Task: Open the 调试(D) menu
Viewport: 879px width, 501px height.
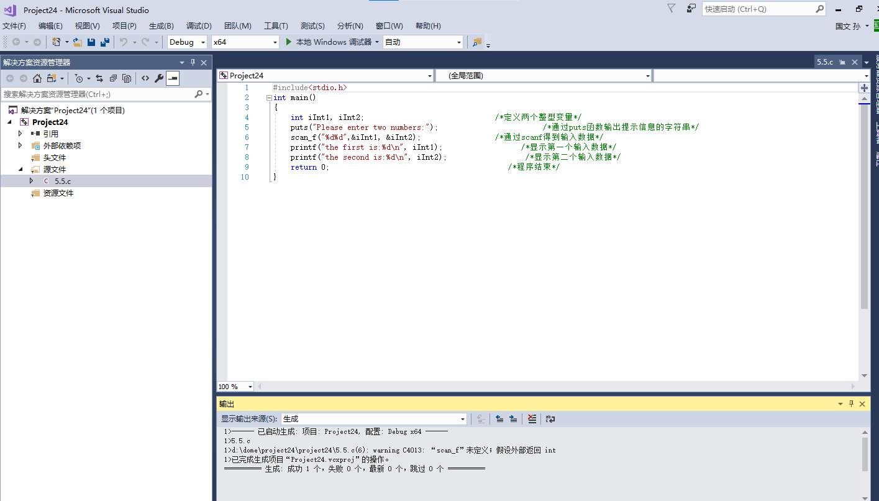Action: pos(199,25)
